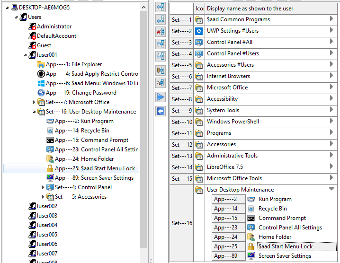The image size is (340, 263).
Task: Click the gear icon for UWP Settings #Users
Action: [x=199, y=31]
